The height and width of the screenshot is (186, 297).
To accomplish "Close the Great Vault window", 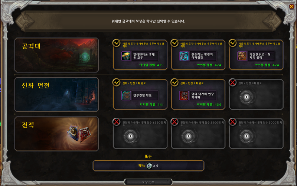I will click(x=291, y=7).
